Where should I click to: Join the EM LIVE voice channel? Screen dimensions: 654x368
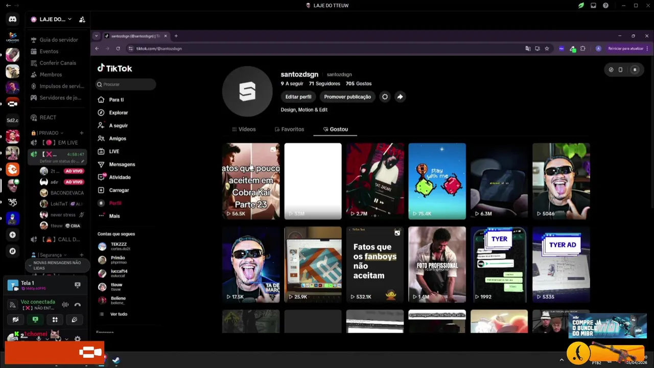tap(57, 143)
